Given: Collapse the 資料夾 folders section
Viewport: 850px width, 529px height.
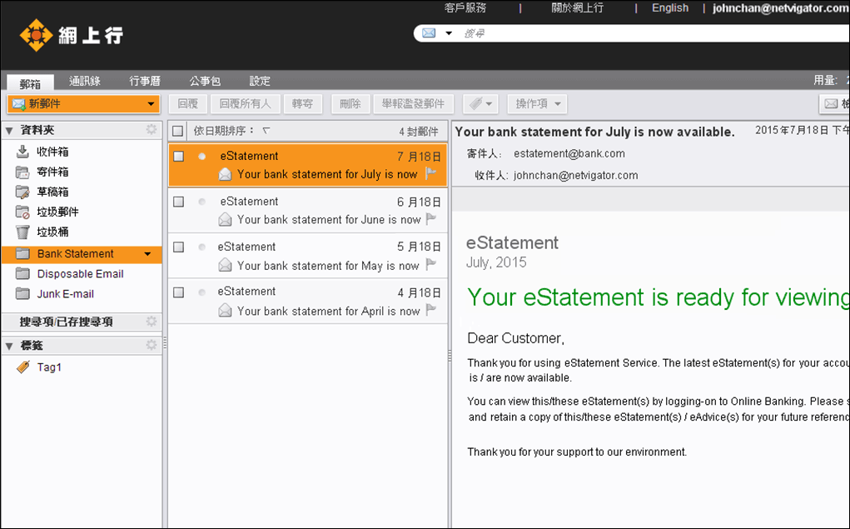Looking at the screenshot, I should click(9, 130).
